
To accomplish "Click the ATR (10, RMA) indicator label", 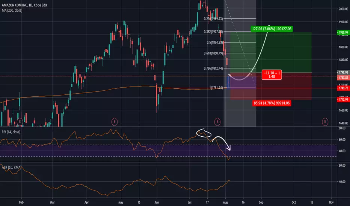I will click(x=11, y=167).
